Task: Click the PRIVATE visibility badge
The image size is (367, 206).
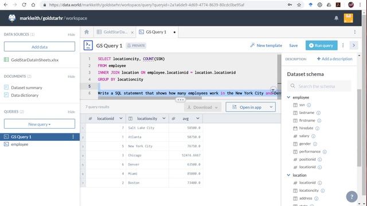Action: 136,46
